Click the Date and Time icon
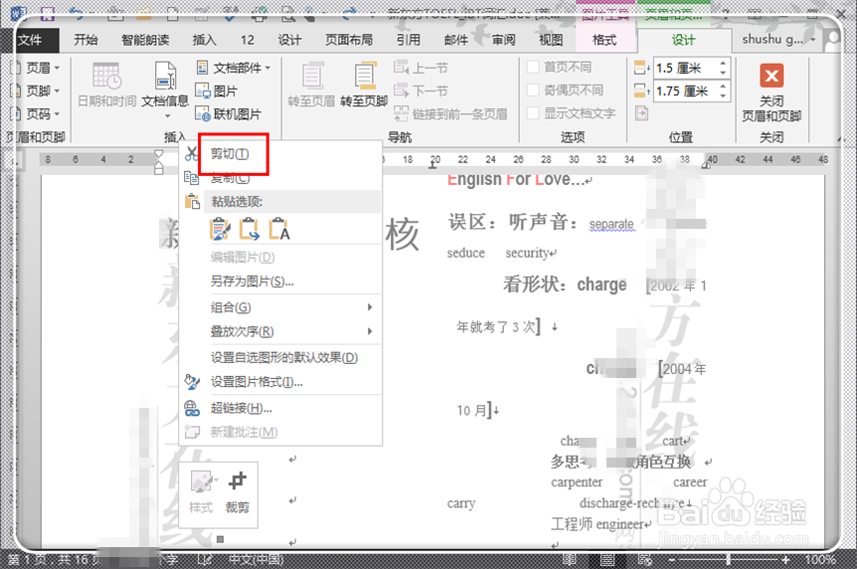The height and width of the screenshot is (569, 857). pyautogui.click(x=106, y=76)
